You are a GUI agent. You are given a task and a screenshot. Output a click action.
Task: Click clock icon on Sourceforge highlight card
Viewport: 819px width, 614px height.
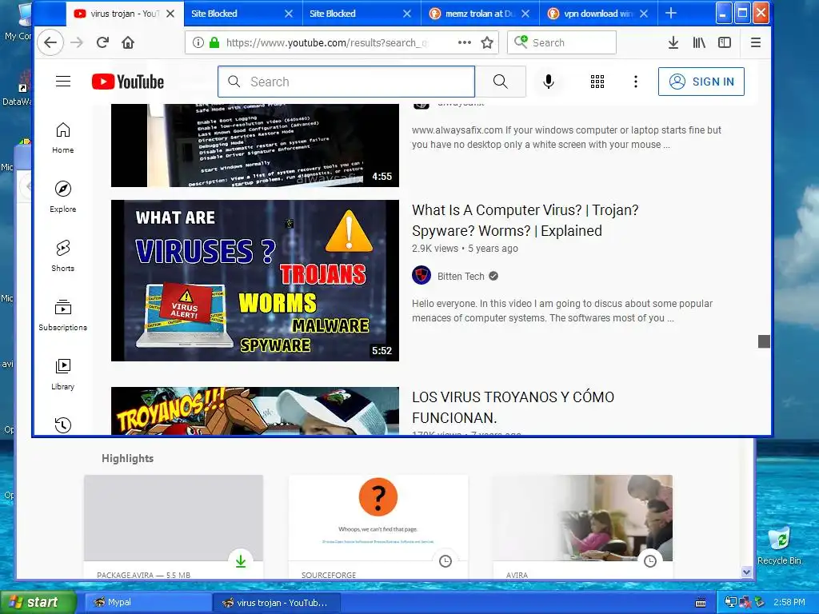tap(445, 561)
